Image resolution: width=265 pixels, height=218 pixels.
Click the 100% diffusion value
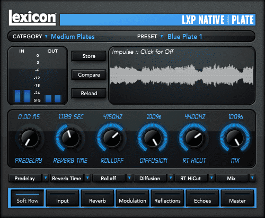click(x=154, y=117)
